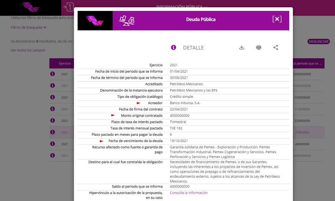This screenshot has height=201, width=335.
Task: Open Ver todos los campos
Action: click(x=28, y=50)
